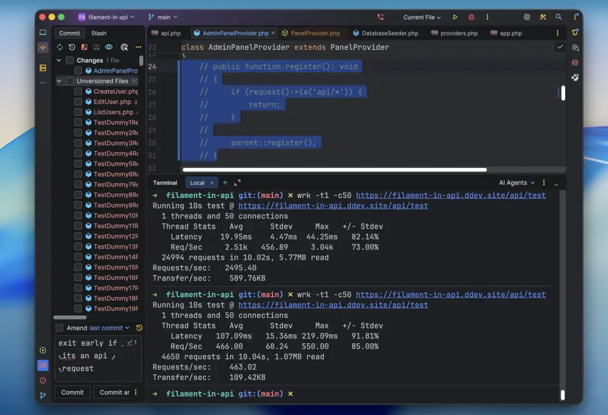Switch to the api.php editor tab
The image size is (608, 415).
(x=166, y=33)
